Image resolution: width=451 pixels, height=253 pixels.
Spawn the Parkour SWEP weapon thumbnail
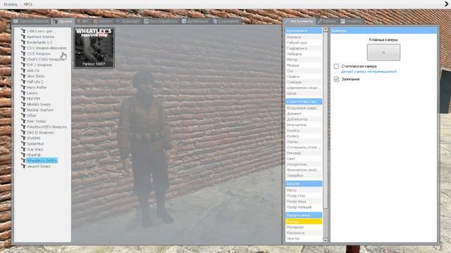click(x=94, y=48)
